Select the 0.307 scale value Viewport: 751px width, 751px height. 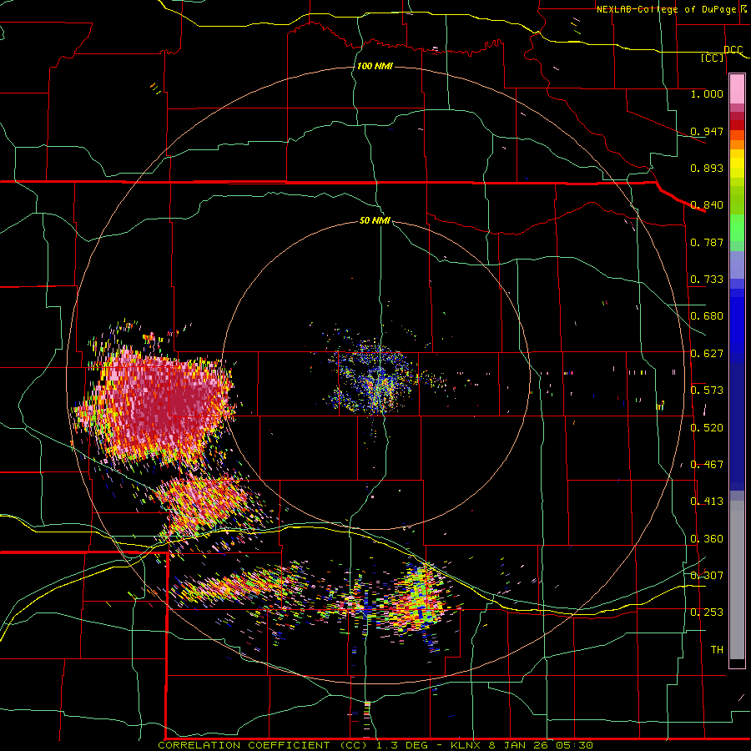pos(707,575)
